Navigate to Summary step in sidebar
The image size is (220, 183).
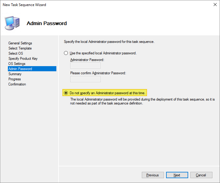(x=15, y=74)
